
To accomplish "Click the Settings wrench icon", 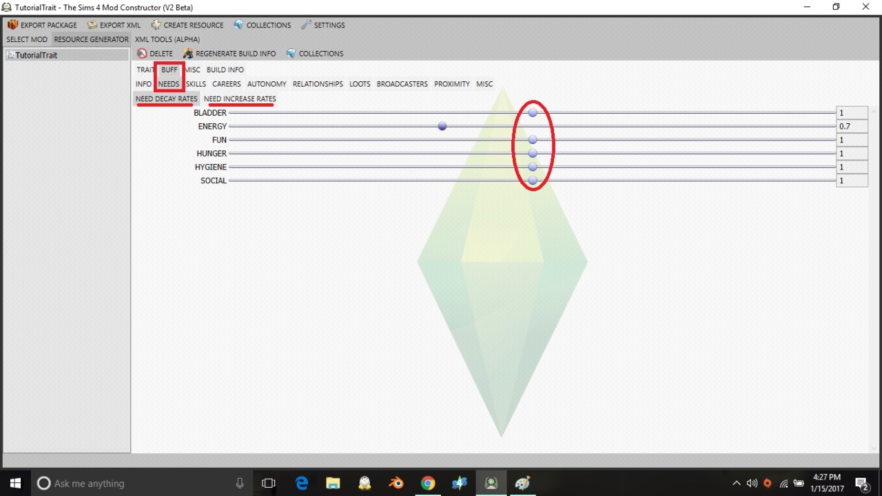I will point(306,25).
